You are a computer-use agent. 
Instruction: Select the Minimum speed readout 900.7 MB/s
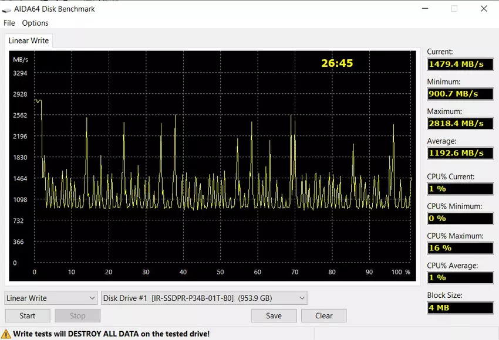tap(460, 94)
